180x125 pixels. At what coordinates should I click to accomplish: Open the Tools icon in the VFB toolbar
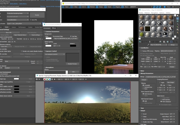tap(105, 7)
